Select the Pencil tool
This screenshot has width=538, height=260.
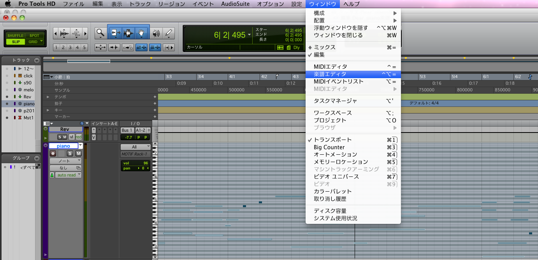(168, 33)
